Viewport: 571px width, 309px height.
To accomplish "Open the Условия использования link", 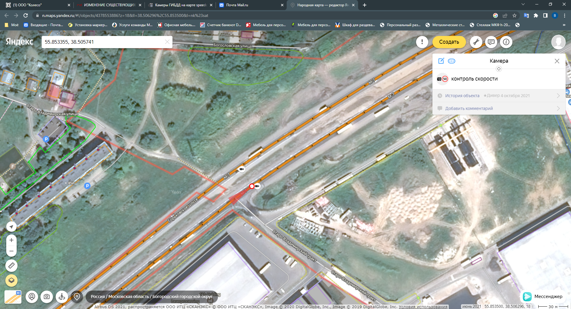I will (x=423, y=307).
